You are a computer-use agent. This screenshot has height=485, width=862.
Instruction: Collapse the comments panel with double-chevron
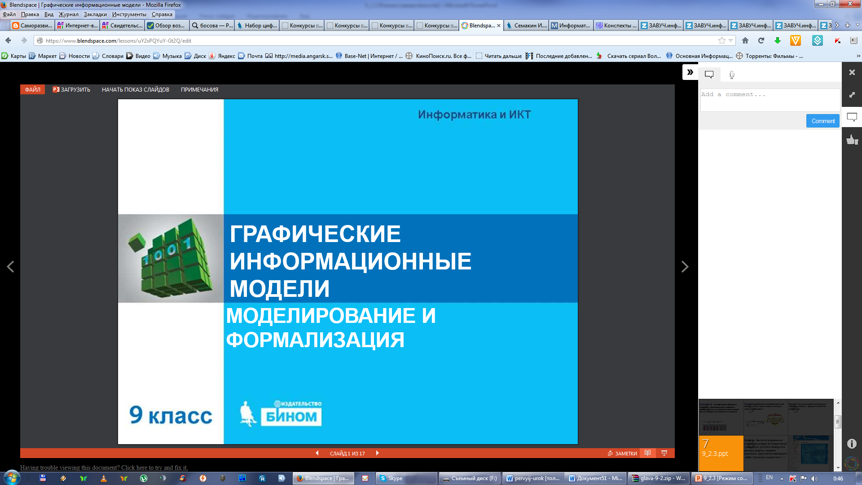click(690, 72)
